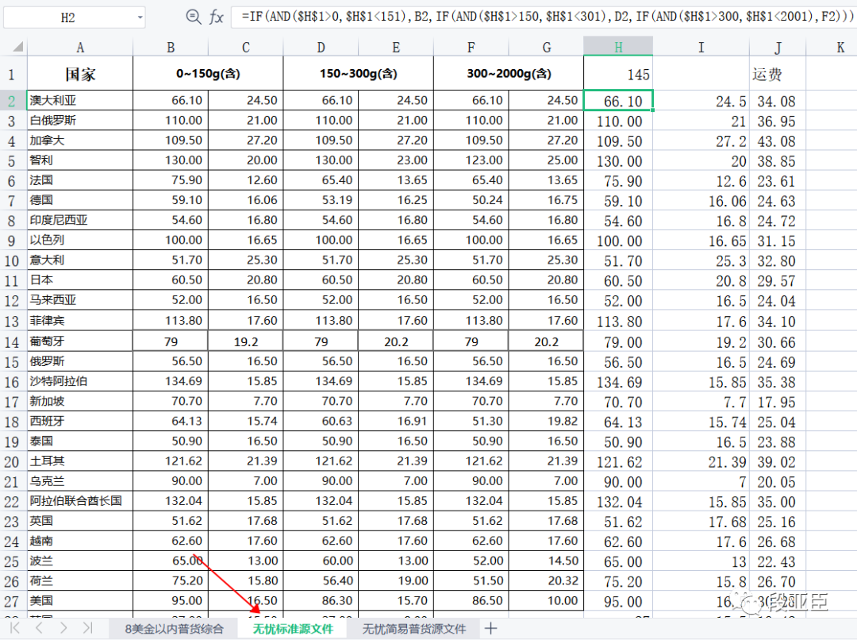Select the 马来西亚 country cell
Viewport: 857px width, 640px height.
[80, 300]
